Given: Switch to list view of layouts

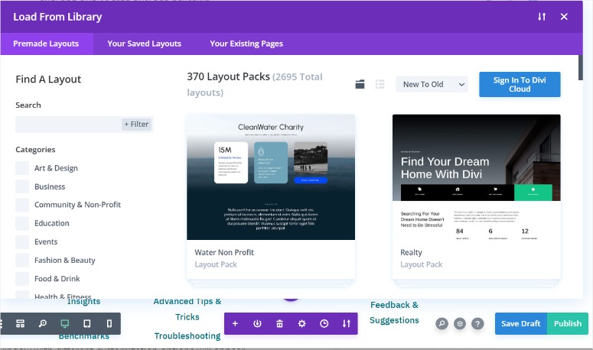Looking at the screenshot, I should 380,84.
